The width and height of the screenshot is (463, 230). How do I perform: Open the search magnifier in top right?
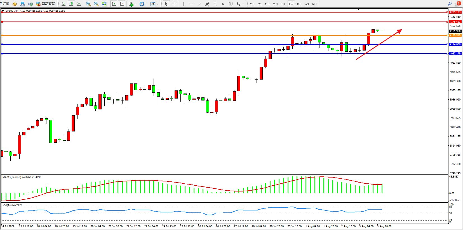[x=450, y=4]
